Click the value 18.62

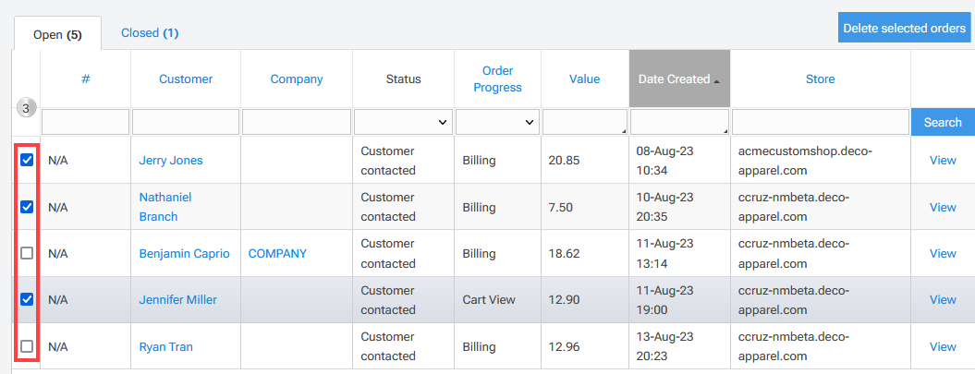point(564,253)
